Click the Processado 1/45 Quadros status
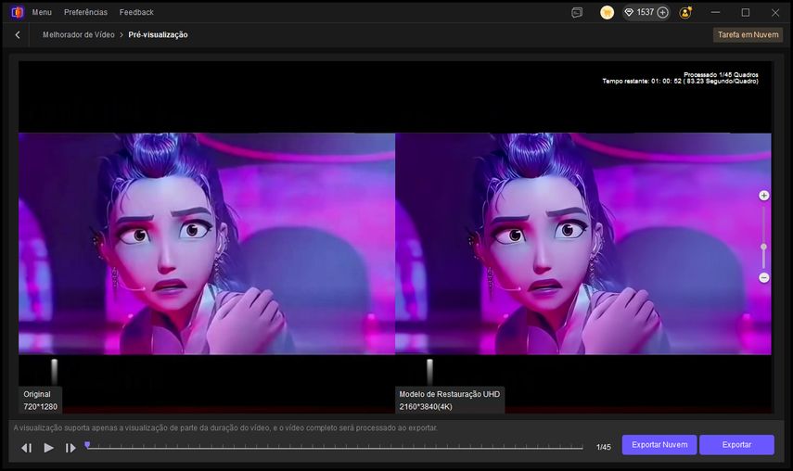793x471 pixels. click(722, 75)
